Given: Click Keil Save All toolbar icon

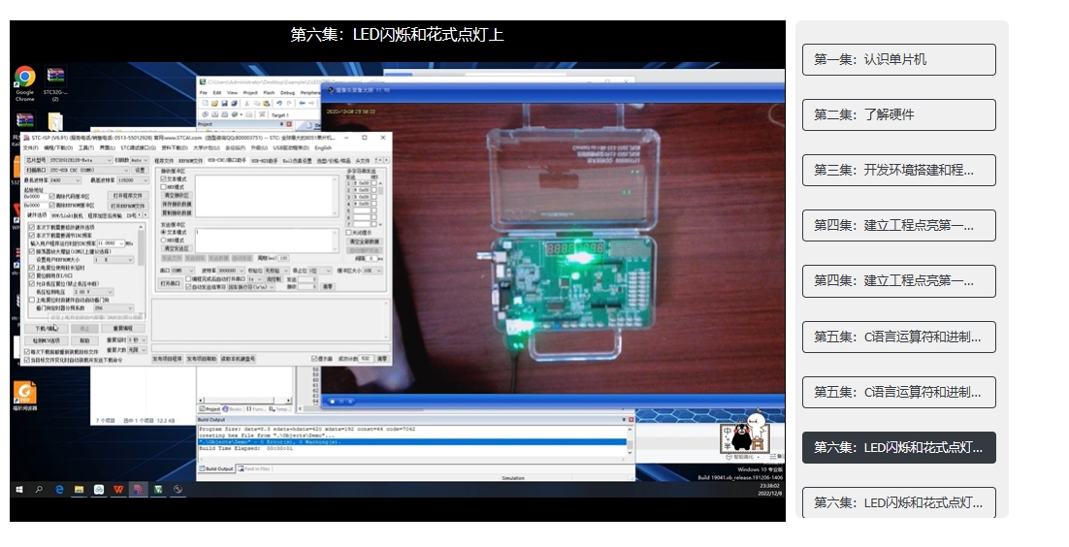Looking at the screenshot, I should [x=233, y=104].
